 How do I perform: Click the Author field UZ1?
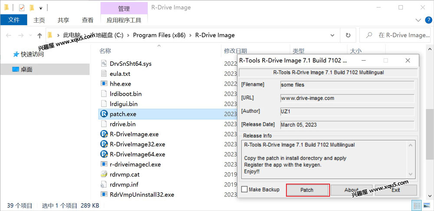coord(347,111)
